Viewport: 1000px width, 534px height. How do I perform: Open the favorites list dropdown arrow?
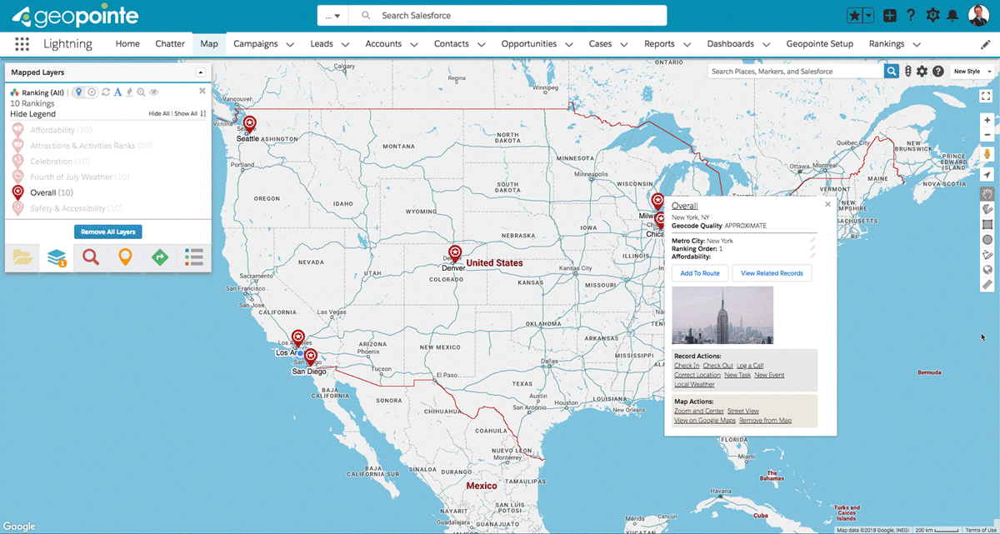click(x=868, y=15)
